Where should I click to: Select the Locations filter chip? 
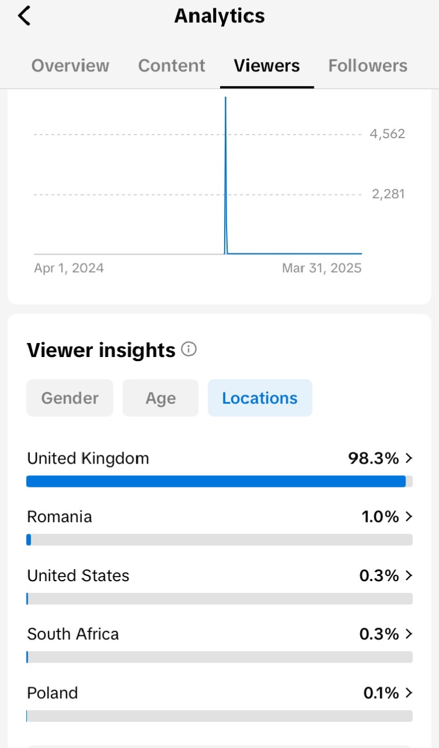tap(260, 398)
